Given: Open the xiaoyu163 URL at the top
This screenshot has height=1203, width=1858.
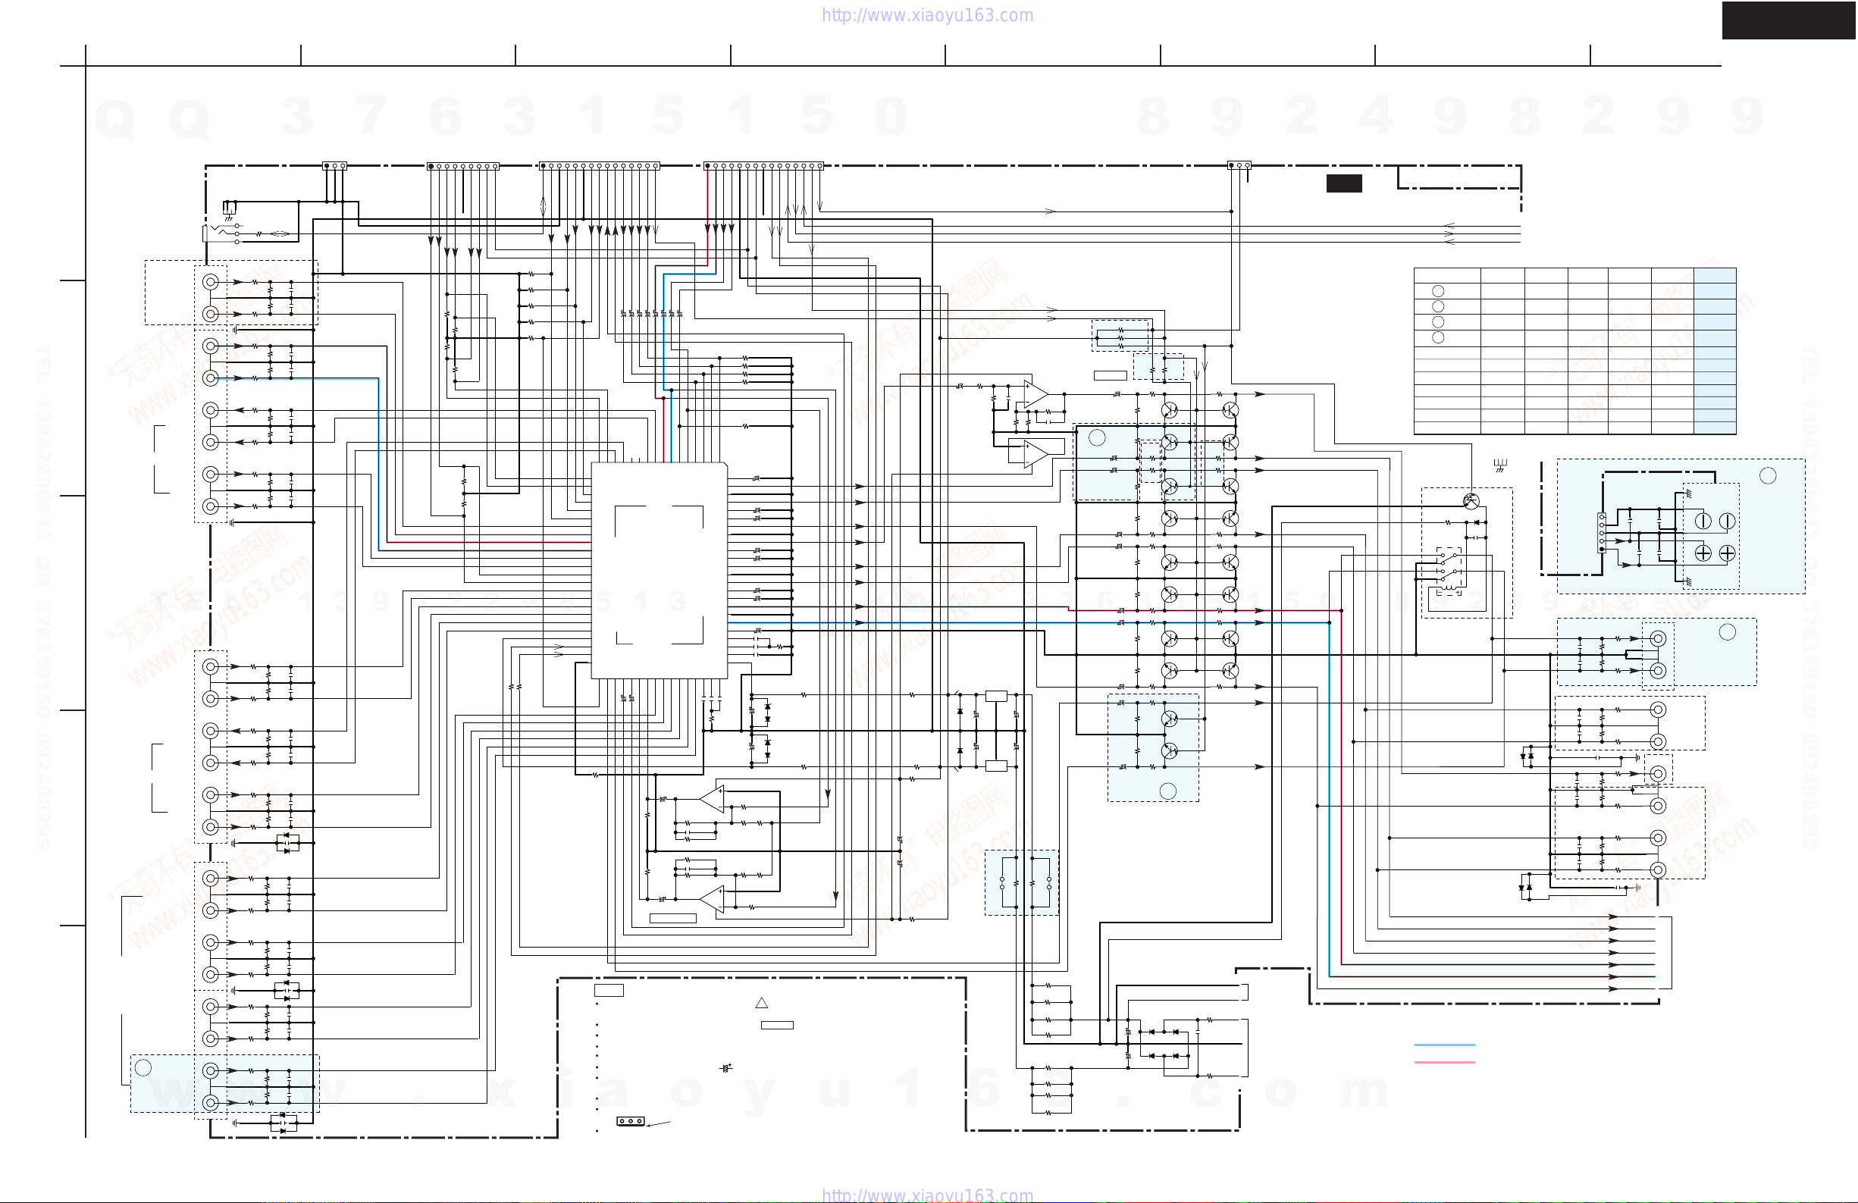Looking at the screenshot, I should (927, 15).
